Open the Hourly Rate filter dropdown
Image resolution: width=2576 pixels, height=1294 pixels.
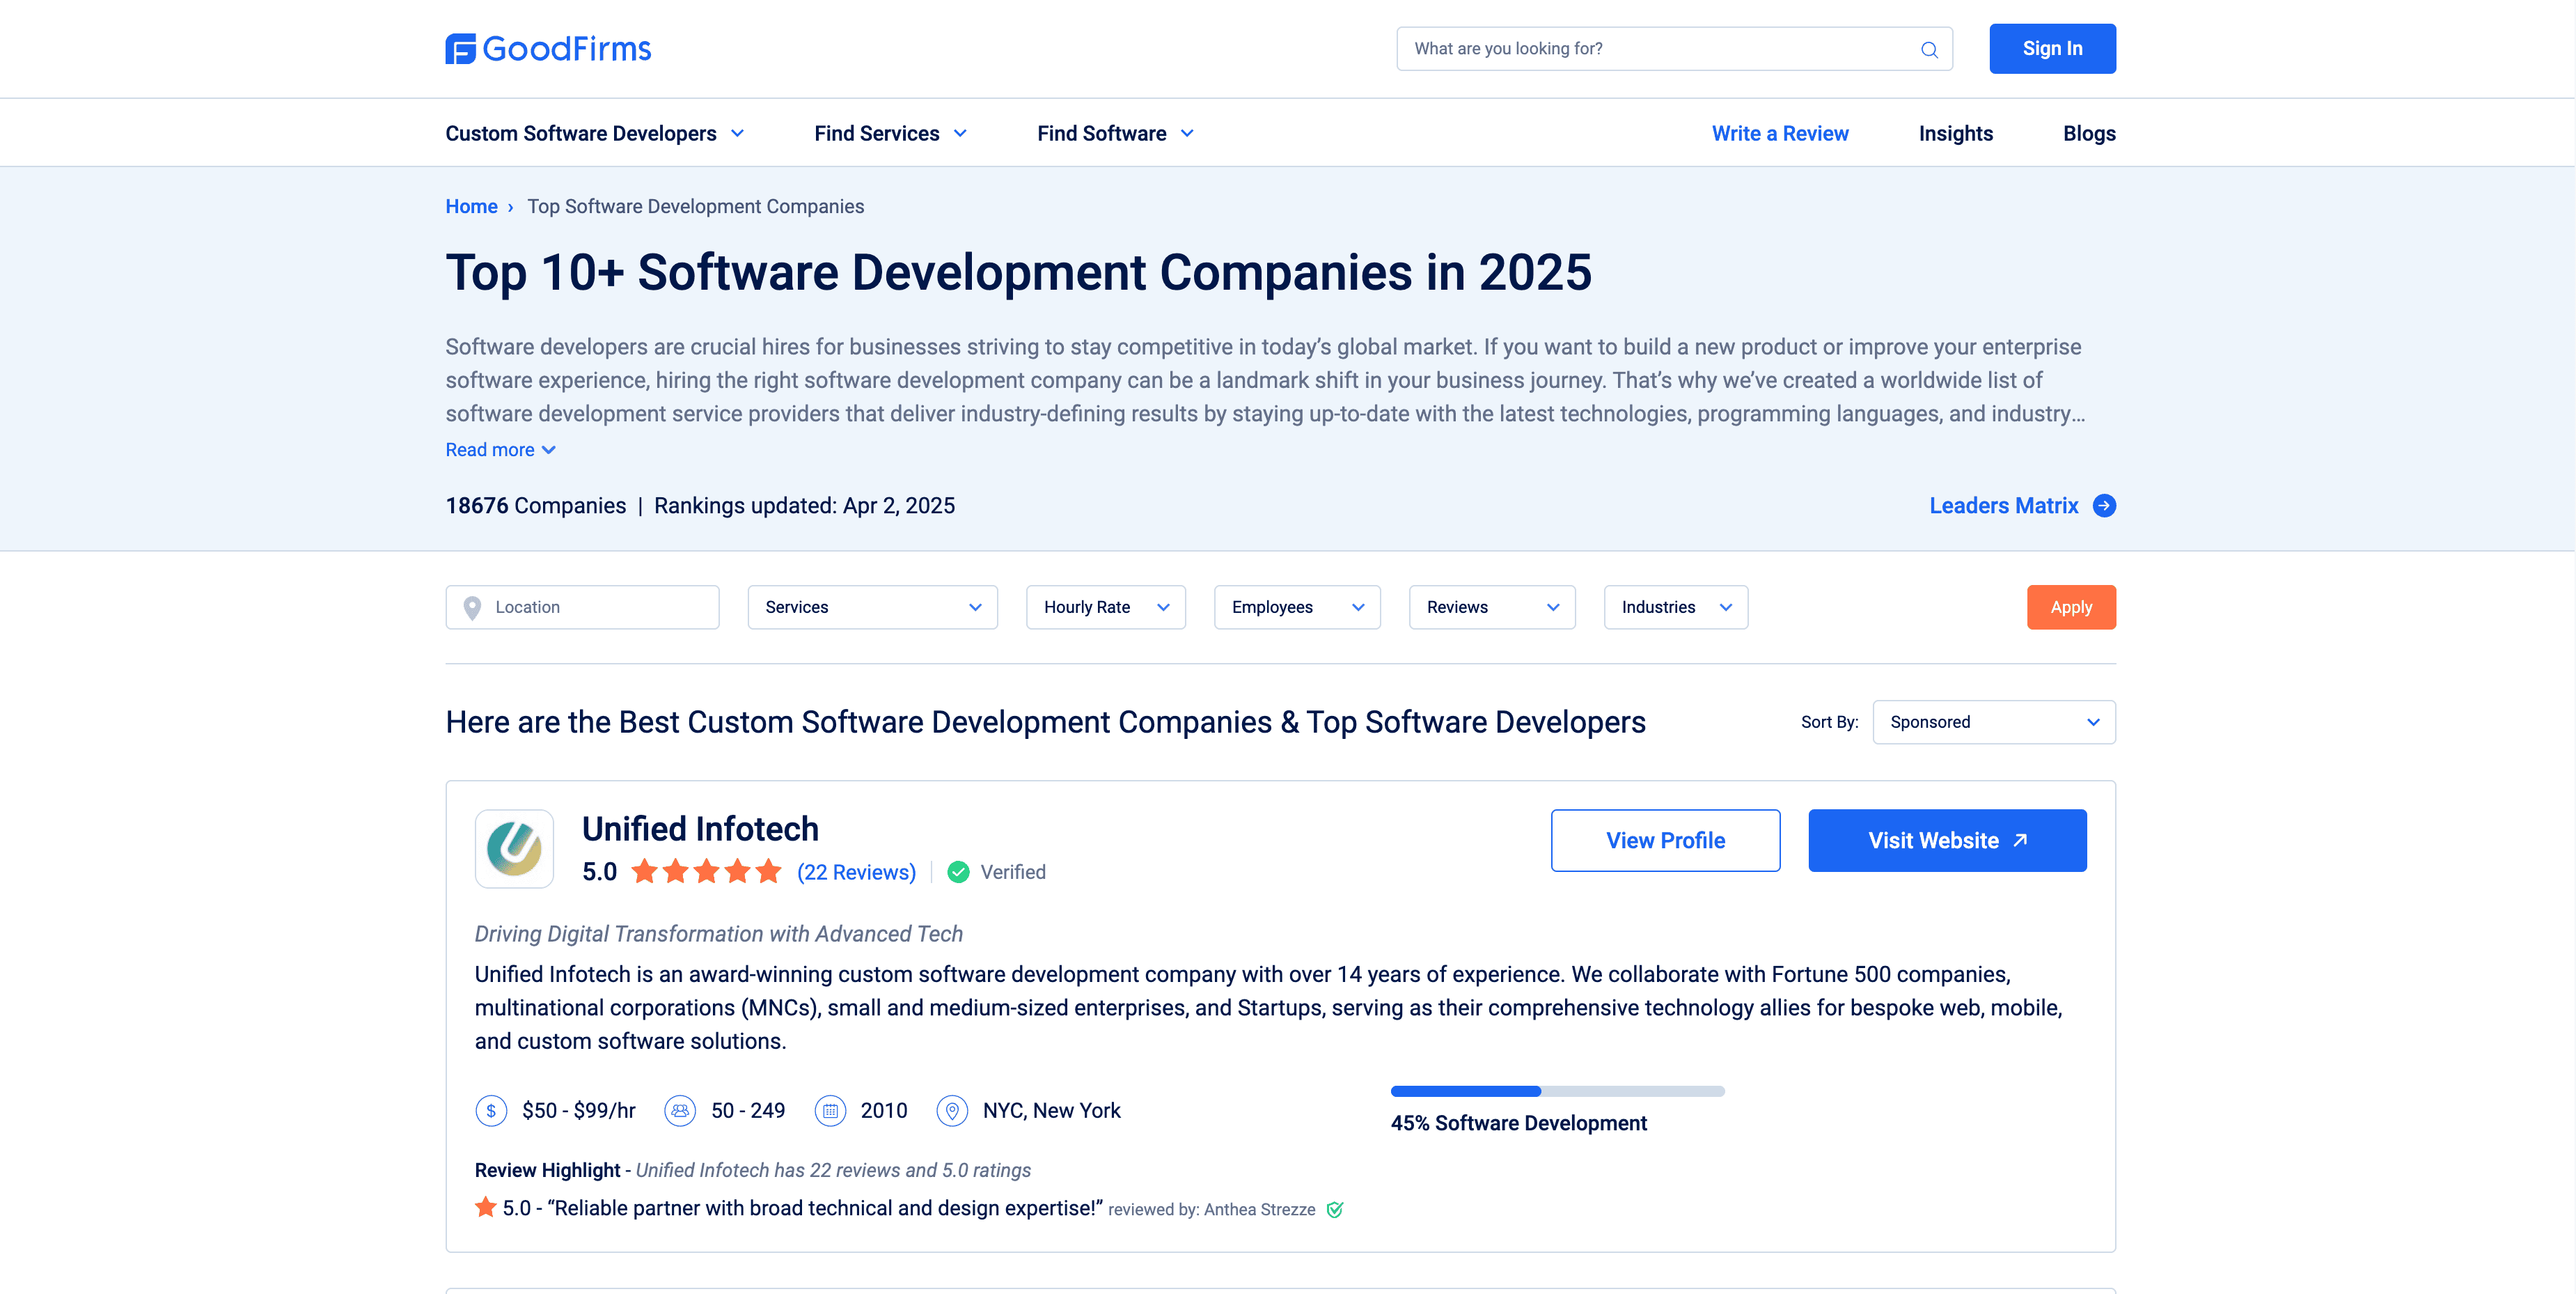coord(1105,607)
